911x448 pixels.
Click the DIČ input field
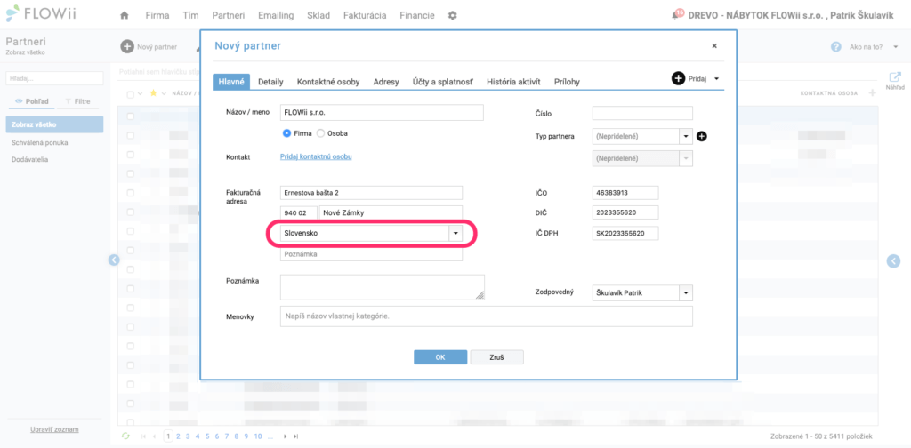[x=625, y=212]
